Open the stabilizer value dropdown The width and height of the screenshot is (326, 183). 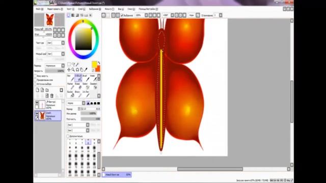click(221, 15)
